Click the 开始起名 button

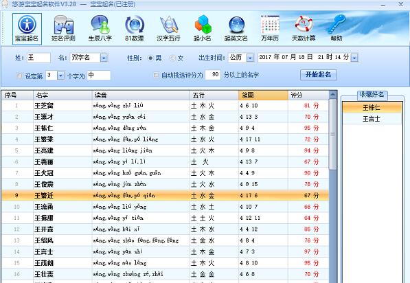point(319,75)
